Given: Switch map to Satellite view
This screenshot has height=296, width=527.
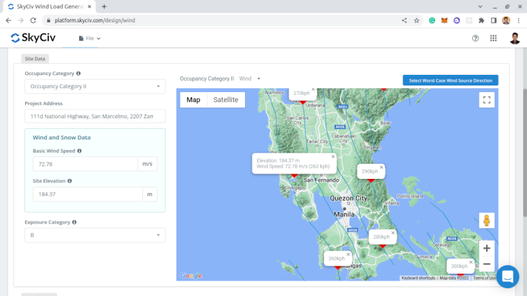Looking at the screenshot, I should point(226,100).
